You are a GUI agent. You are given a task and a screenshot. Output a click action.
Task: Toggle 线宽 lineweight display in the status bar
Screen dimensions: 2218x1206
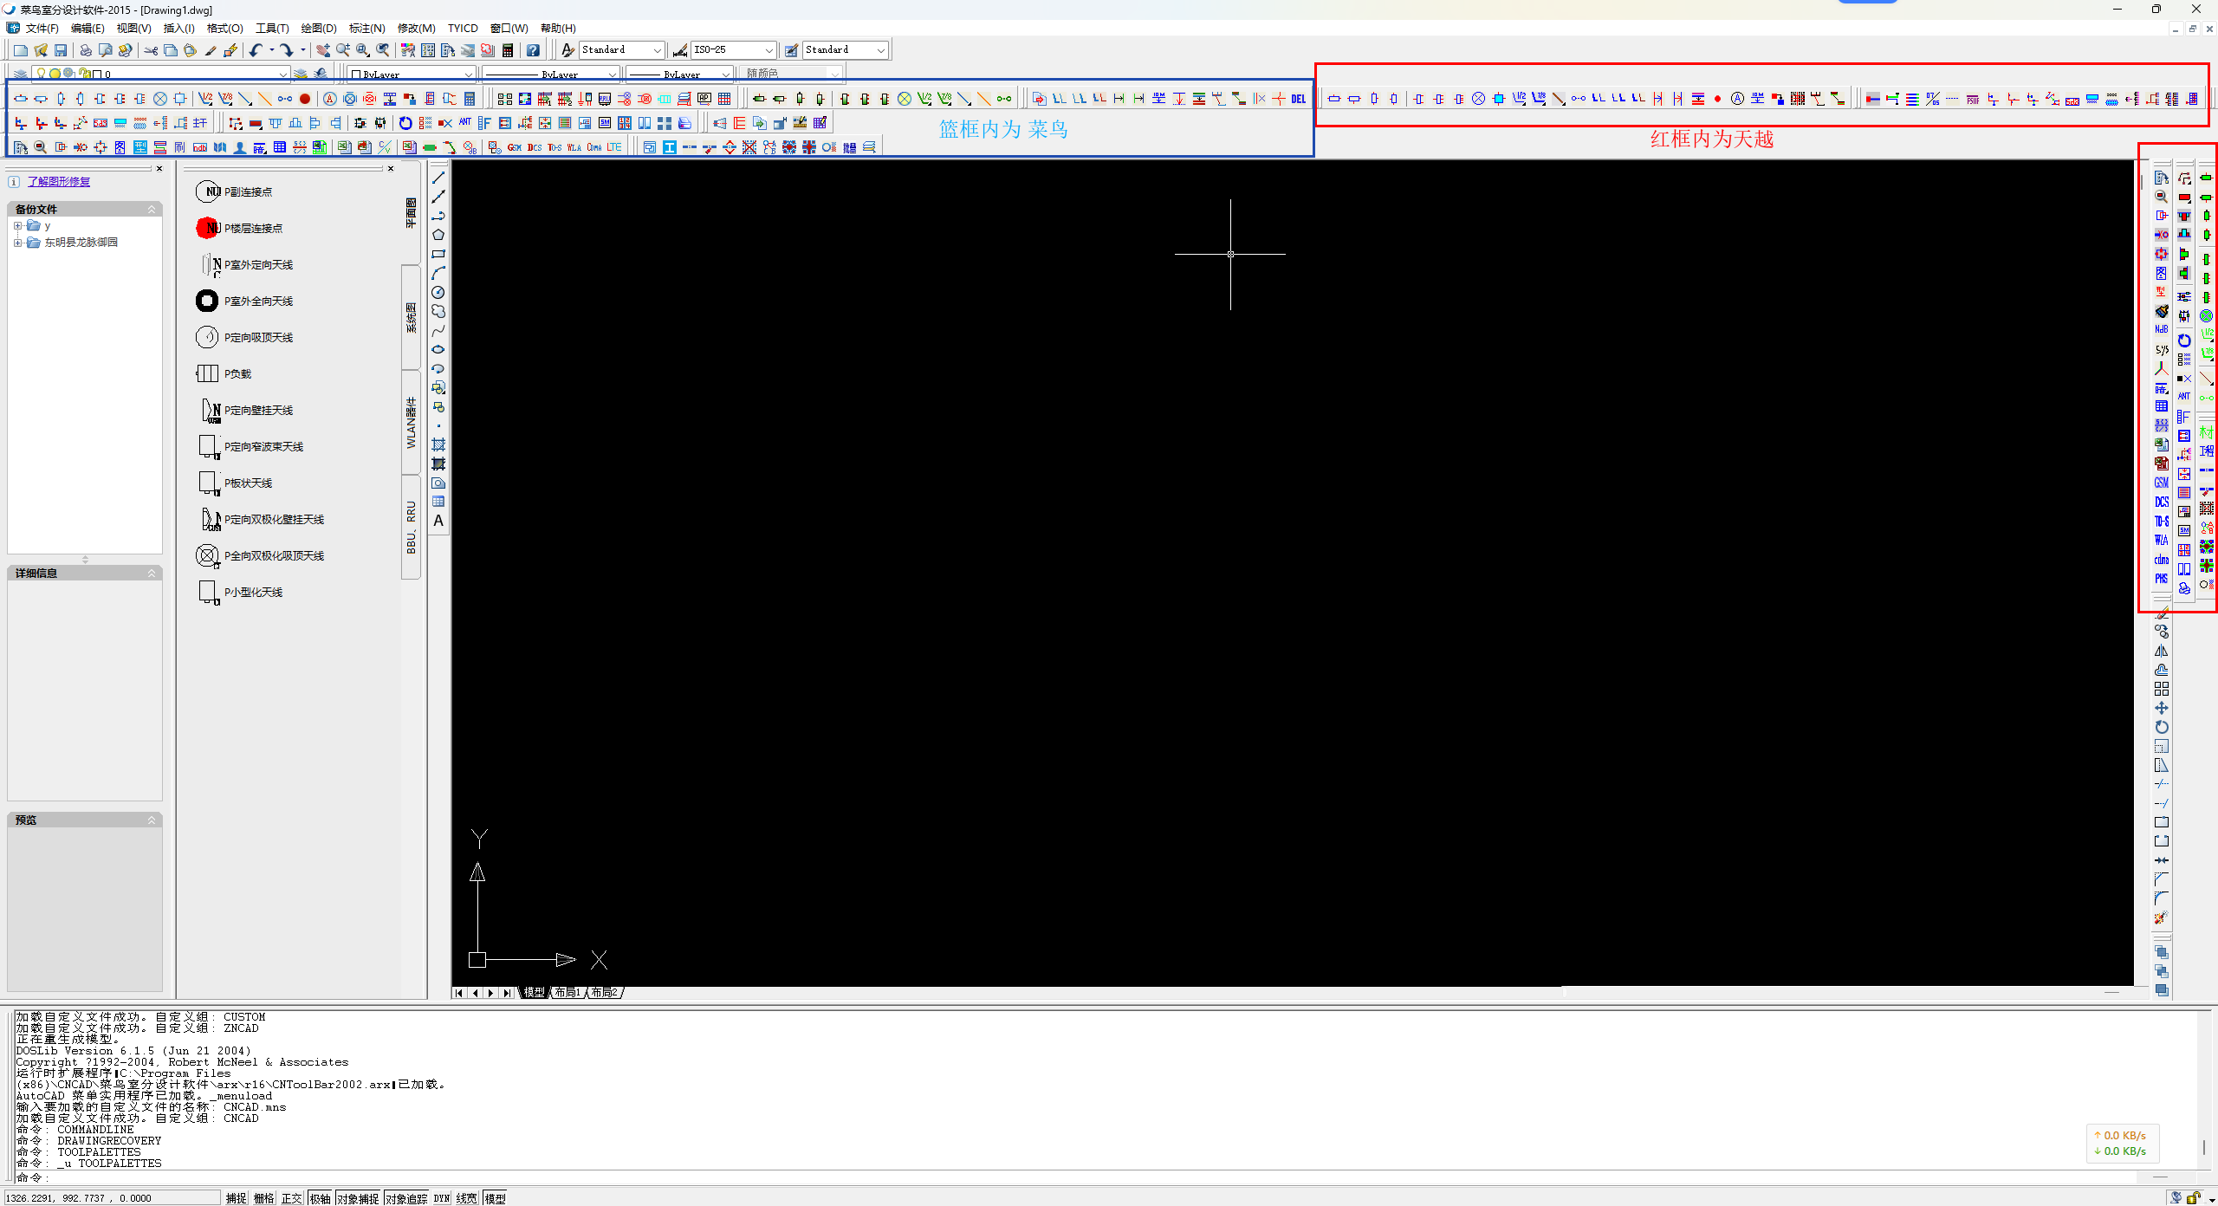[467, 1198]
